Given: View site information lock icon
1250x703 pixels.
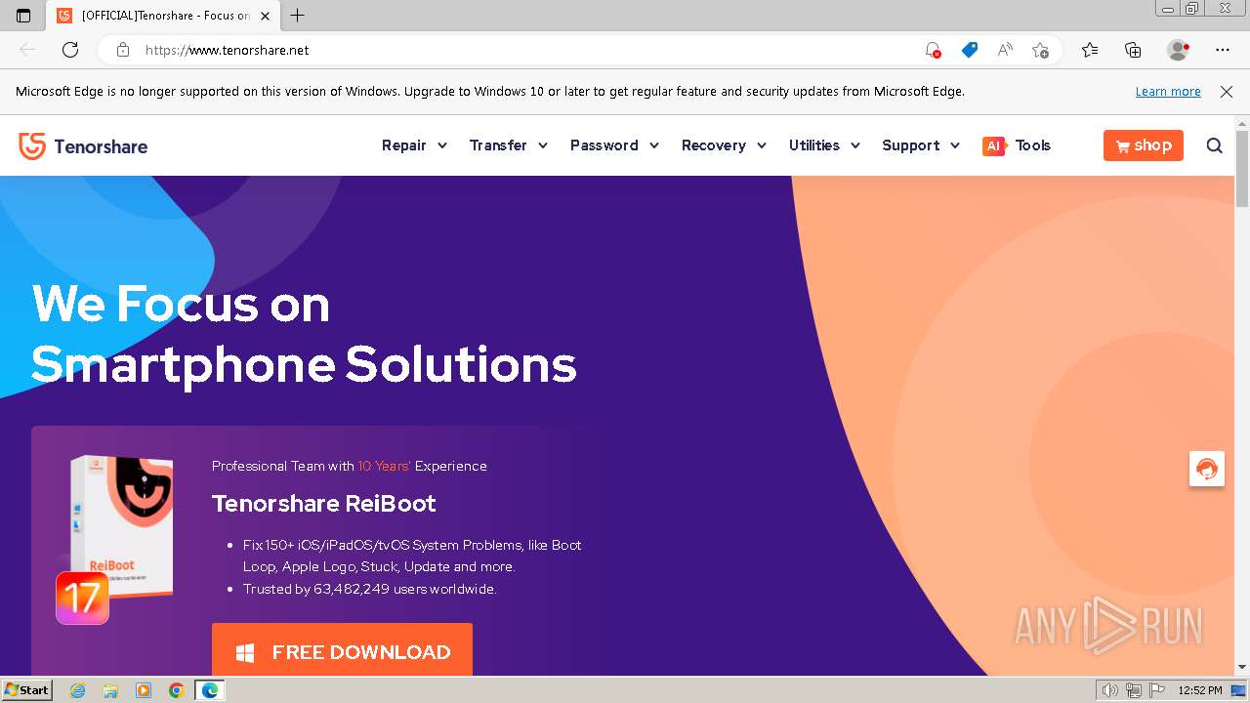Looking at the screenshot, I should pyautogui.click(x=123, y=50).
